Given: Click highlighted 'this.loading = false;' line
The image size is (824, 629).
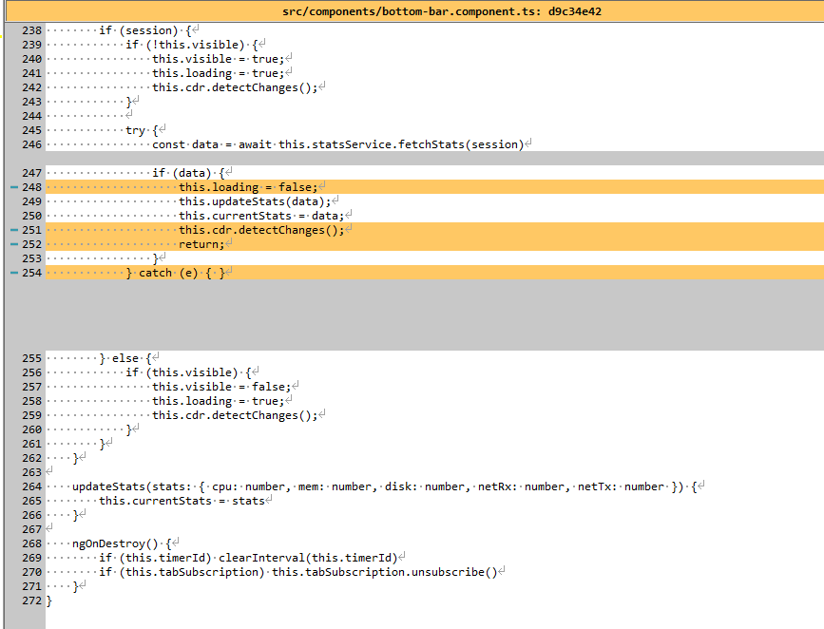Looking at the screenshot, I should (248, 187).
